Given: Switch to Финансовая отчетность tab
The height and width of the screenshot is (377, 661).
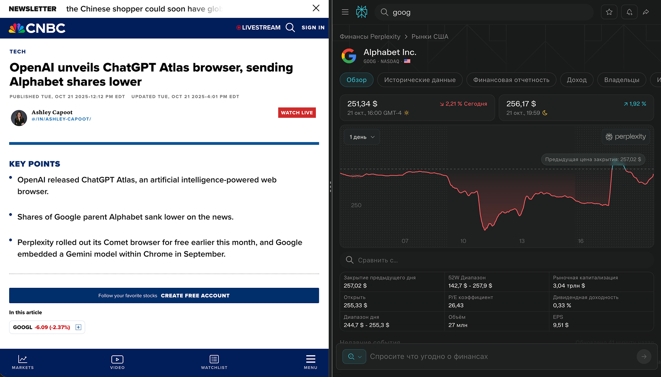Looking at the screenshot, I should tap(511, 80).
